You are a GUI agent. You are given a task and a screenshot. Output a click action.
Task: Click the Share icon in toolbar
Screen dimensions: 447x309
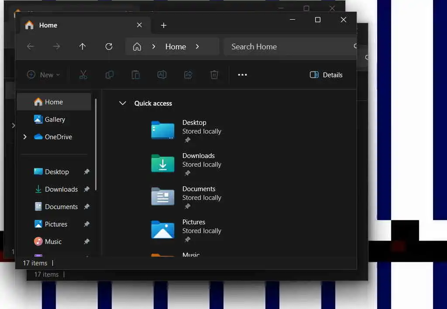(x=188, y=75)
